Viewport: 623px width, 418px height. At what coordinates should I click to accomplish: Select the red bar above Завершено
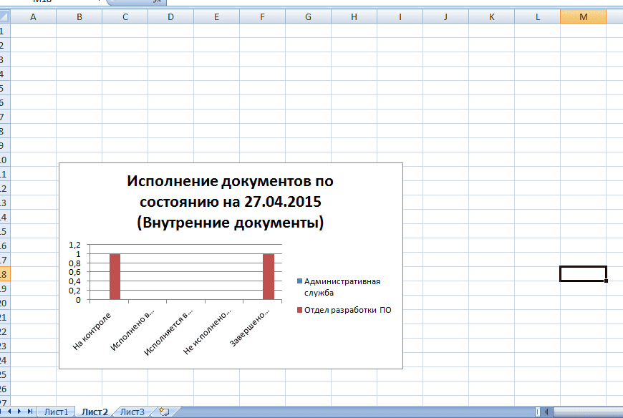point(269,276)
